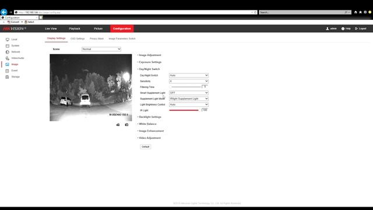Image resolution: width=373 pixels, height=210 pixels.
Task: Open the System icon in sidebar
Action: (8, 45)
